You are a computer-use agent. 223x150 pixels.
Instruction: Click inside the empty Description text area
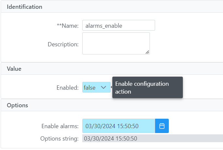point(116,43)
